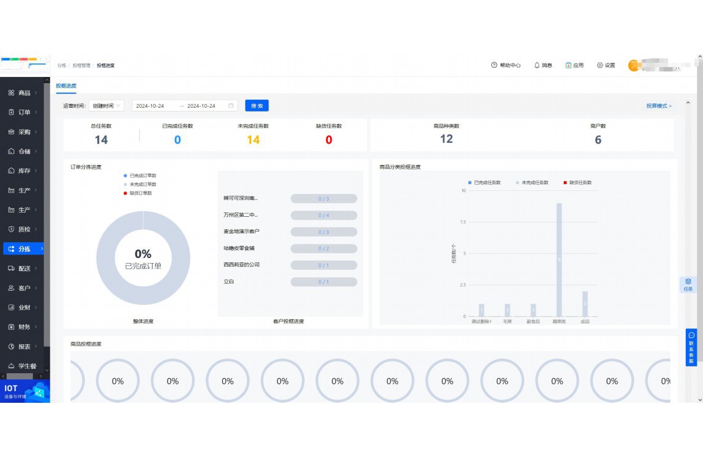Click the 消息 notification bell icon
Image resolution: width=703 pixels, height=457 pixels.
[537, 65]
